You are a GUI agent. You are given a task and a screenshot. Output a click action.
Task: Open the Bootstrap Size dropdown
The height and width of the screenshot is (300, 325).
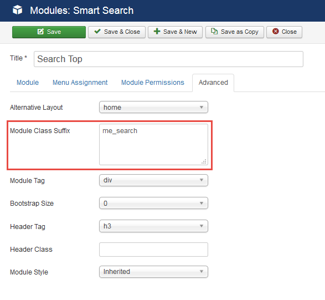(153, 203)
